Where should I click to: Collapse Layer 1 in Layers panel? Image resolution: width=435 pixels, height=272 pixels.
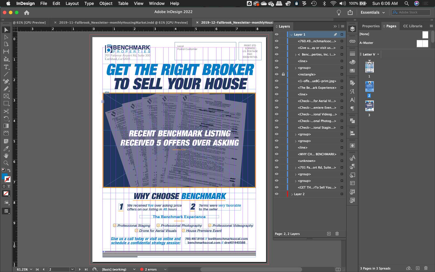pos(291,35)
